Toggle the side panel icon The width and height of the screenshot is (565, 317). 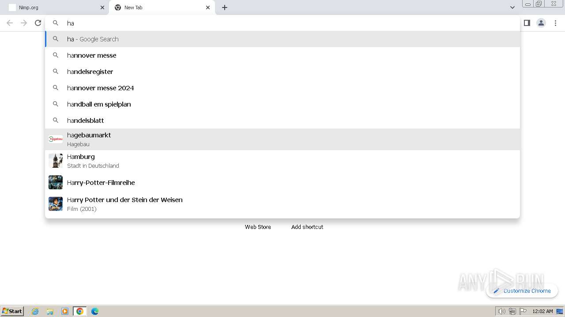click(527, 23)
